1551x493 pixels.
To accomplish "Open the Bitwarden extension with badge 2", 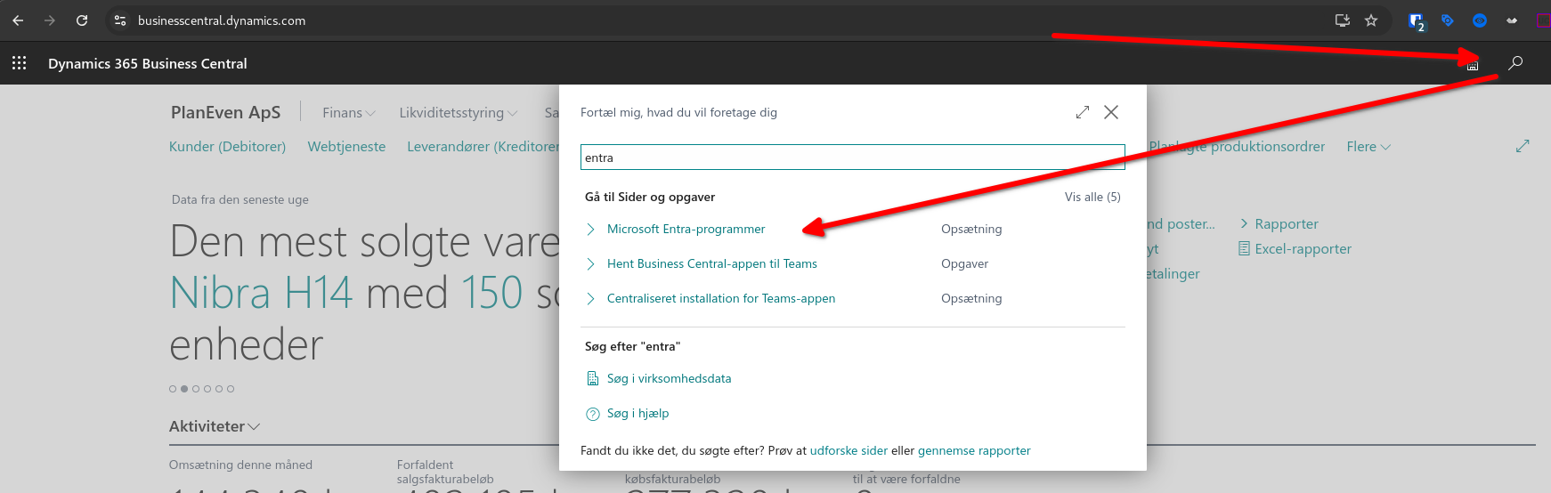I will pos(1417,21).
